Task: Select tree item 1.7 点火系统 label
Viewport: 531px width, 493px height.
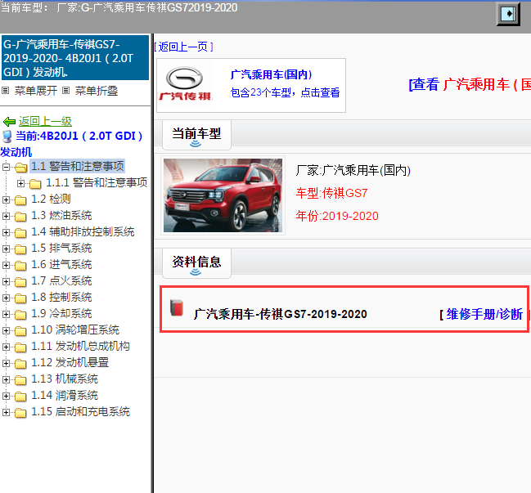Action: coord(61,281)
